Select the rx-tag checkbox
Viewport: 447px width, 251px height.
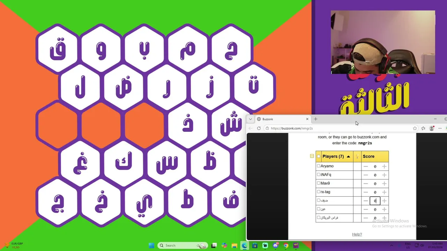(x=318, y=192)
